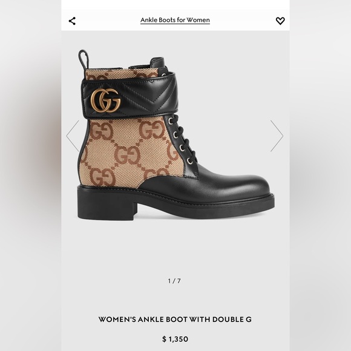The width and height of the screenshot is (351, 351).
Task: Toggle the heart favorite button
Action: click(x=280, y=21)
